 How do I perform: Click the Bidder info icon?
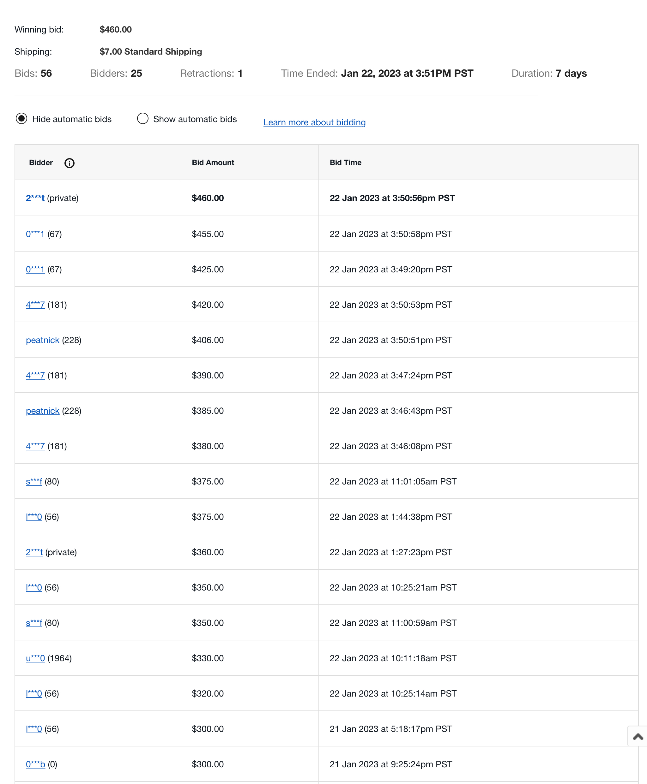point(69,163)
